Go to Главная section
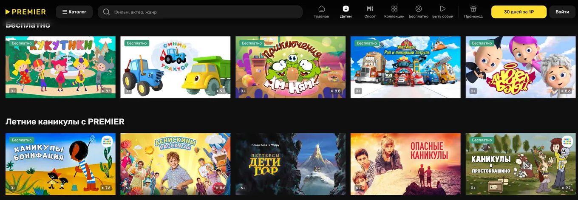 point(322,12)
